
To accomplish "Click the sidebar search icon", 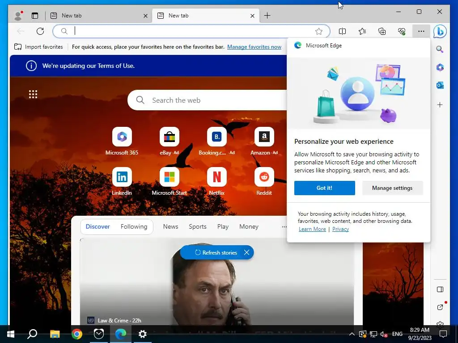I will [440, 49].
